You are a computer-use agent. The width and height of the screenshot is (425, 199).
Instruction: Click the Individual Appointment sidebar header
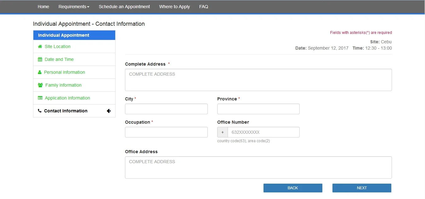coord(74,35)
